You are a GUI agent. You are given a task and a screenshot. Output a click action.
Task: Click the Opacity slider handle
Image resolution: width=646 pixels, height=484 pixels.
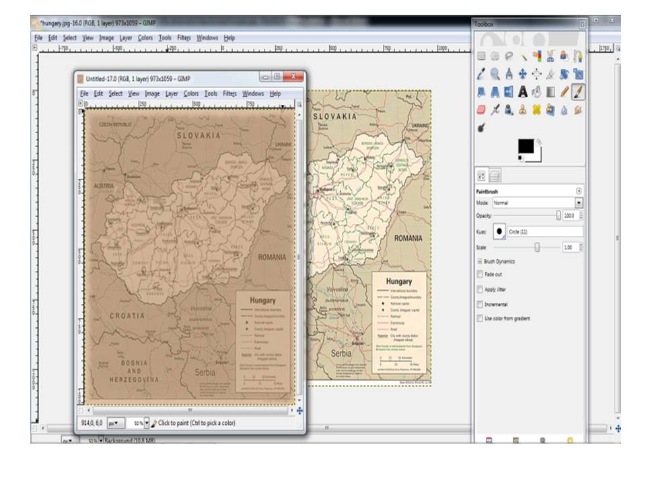click(x=559, y=215)
